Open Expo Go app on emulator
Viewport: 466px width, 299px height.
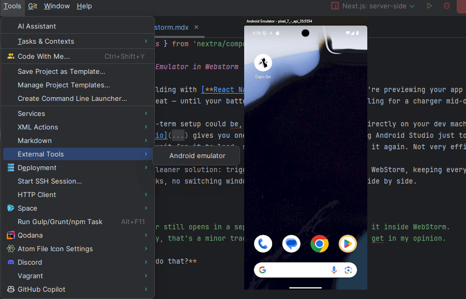click(263, 63)
